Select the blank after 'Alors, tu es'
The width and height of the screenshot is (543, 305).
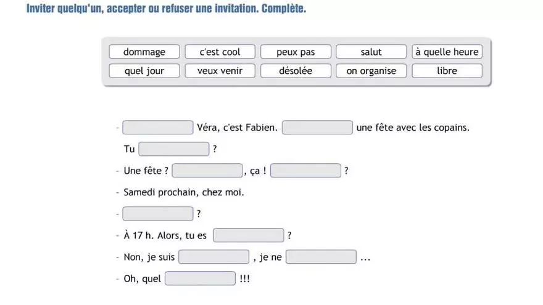point(248,235)
